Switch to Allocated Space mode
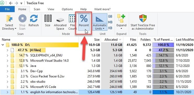This screenshot has height=95, width=194. [60, 24]
